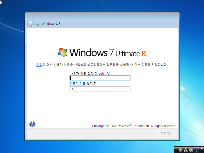Go back with the round arrow button

(30, 24)
